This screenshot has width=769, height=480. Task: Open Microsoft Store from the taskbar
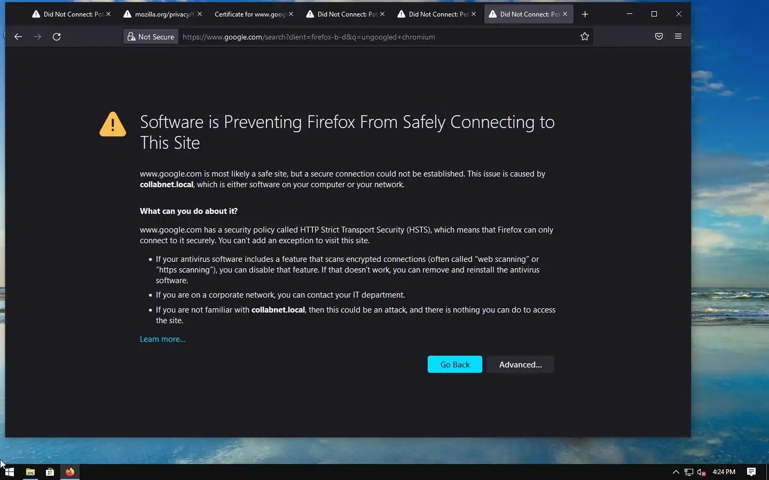pyautogui.click(x=50, y=472)
